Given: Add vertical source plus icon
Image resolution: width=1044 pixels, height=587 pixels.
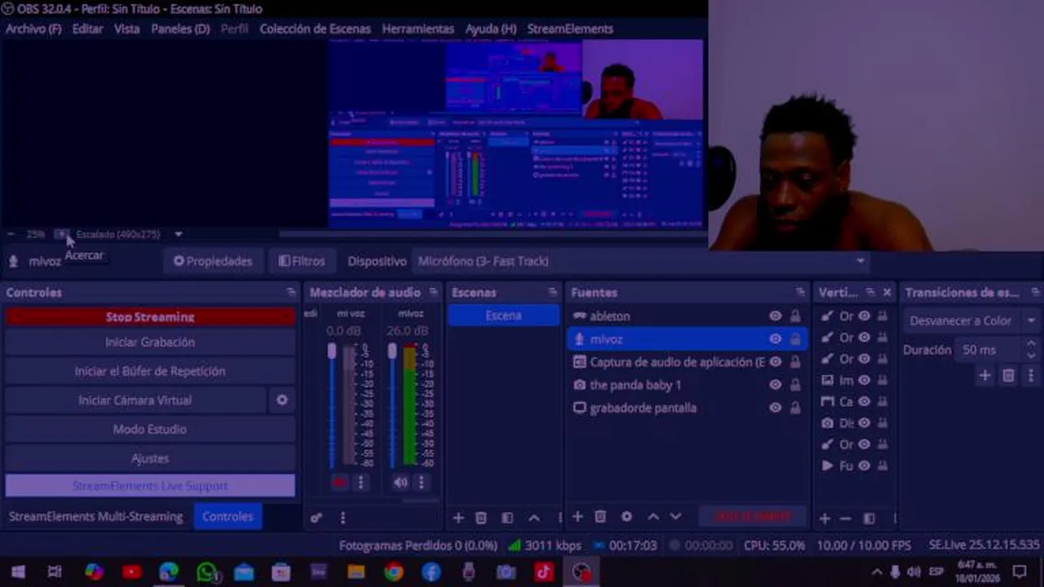Looking at the screenshot, I should (x=825, y=519).
